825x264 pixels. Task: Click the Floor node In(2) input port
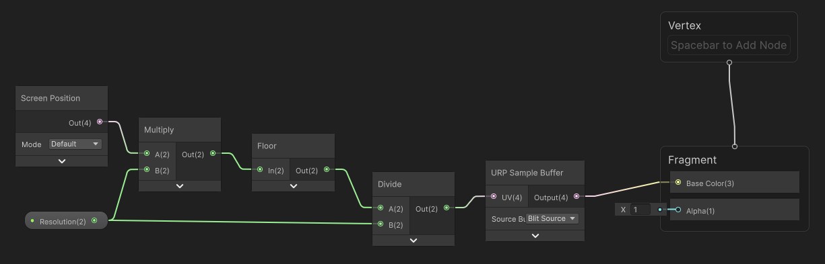coord(260,170)
